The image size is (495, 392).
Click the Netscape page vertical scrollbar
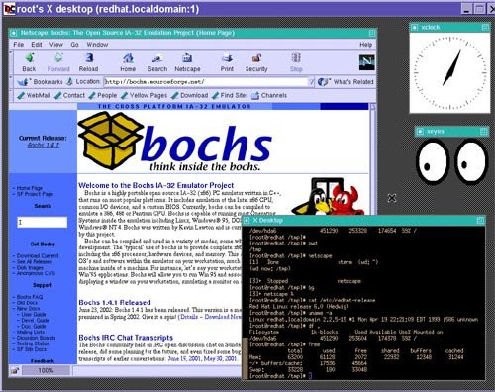(x=373, y=158)
